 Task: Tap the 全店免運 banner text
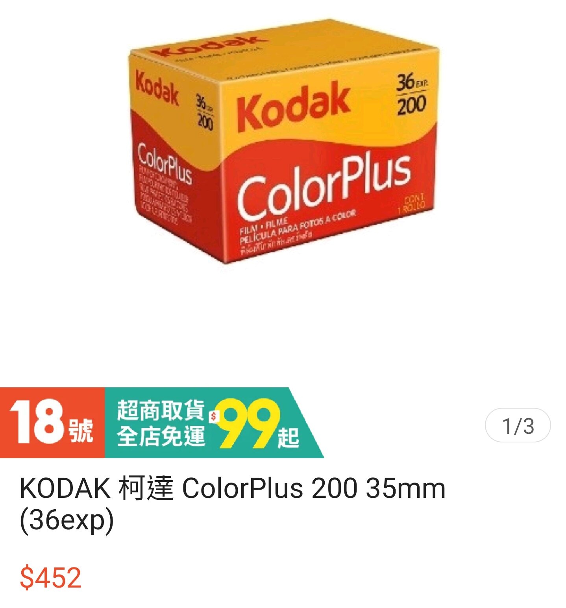(x=161, y=437)
